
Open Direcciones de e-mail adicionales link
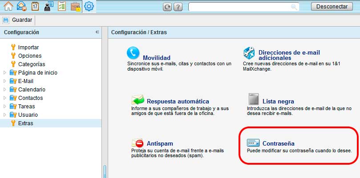289,55
